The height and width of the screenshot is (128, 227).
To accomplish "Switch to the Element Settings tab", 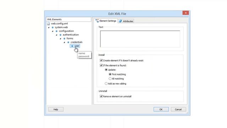I will tap(106, 21).
